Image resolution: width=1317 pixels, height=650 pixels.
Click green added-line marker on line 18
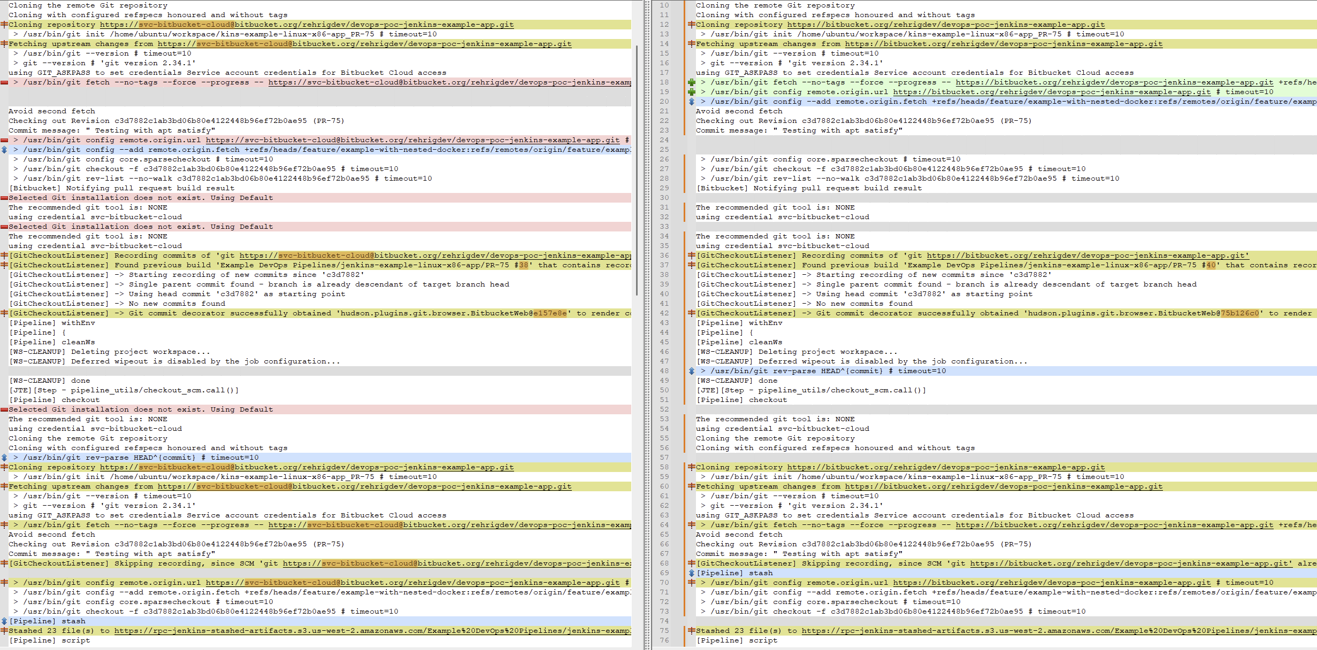point(691,82)
